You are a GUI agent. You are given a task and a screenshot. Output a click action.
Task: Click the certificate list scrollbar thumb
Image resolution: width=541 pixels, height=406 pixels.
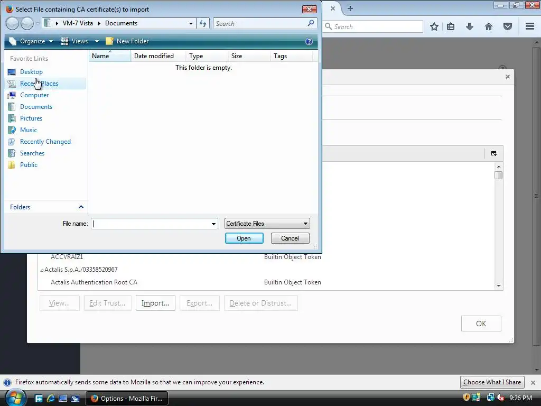[498, 175]
